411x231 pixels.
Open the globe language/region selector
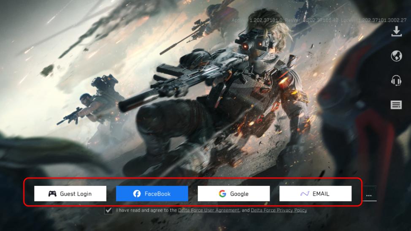point(396,56)
